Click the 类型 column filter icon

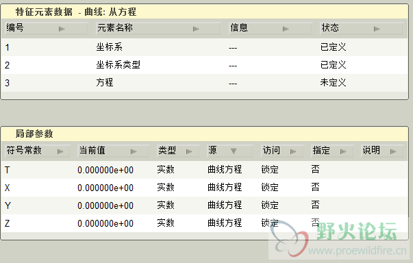[189, 151]
